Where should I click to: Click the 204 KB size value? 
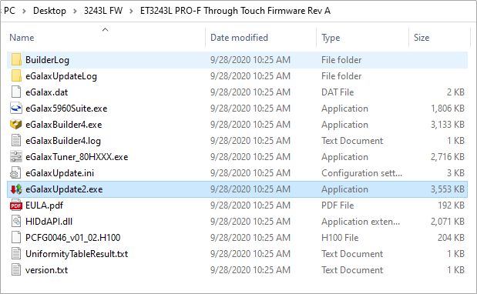(x=451, y=238)
